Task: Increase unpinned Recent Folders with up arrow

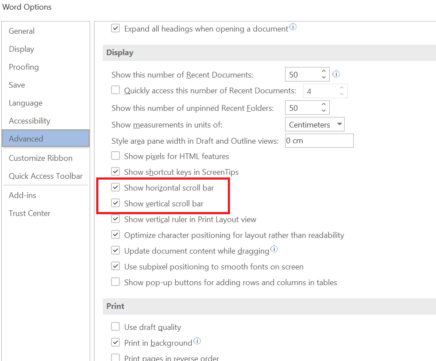Action: coord(324,104)
